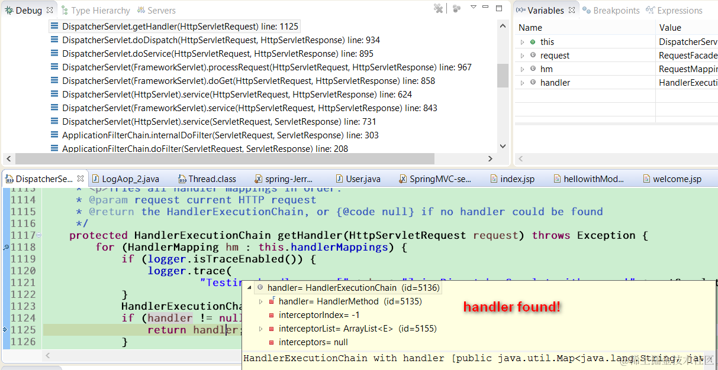Switch to index.jsp editor tab
The height and width of the screenshot is (370, 718).
coord(513,179)
